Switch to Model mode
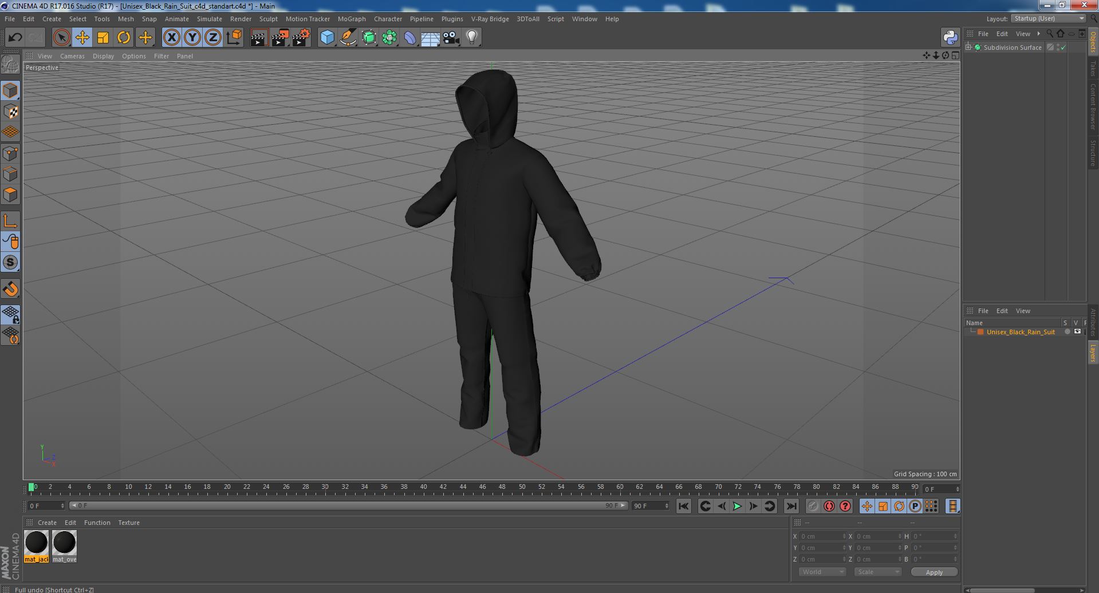The width and height of the screenshot is (1099, 593). [10, 90]
